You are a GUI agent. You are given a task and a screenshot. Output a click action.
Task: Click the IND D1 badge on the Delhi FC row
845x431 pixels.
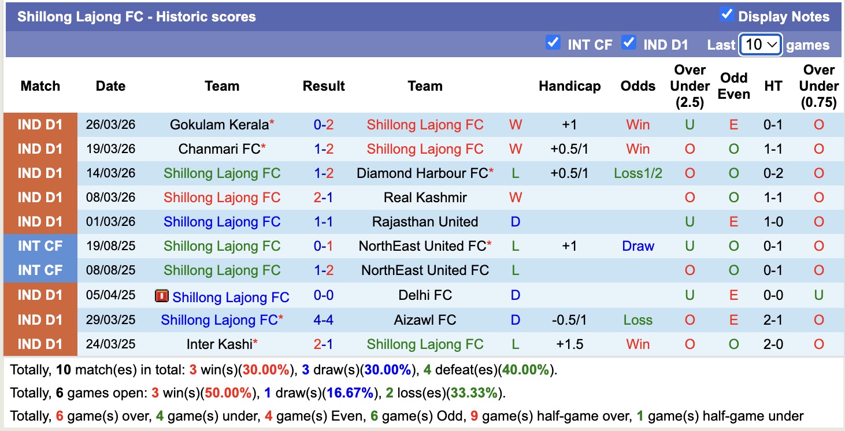[40, 295]
